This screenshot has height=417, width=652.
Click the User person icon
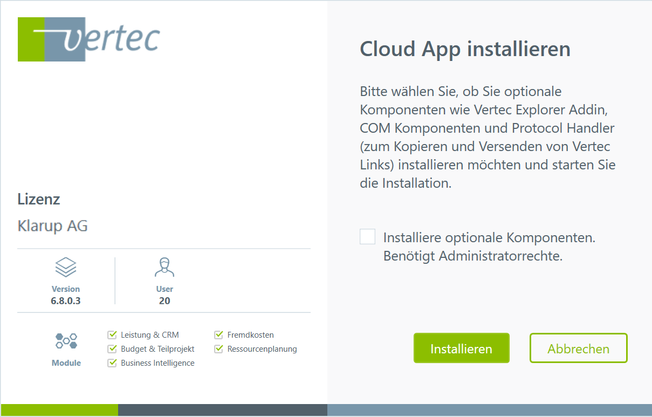pos(164,267)
